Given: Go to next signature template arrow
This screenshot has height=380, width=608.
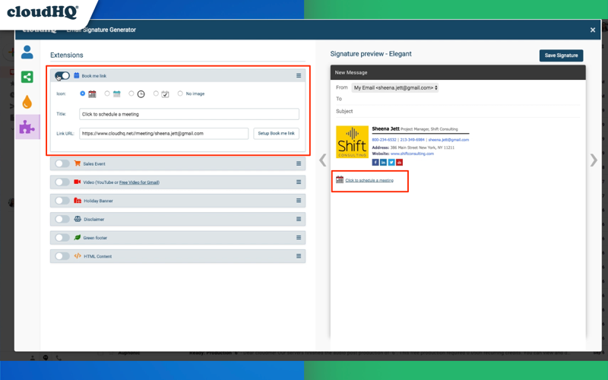Looking at the screenshot, I should 594,160.
